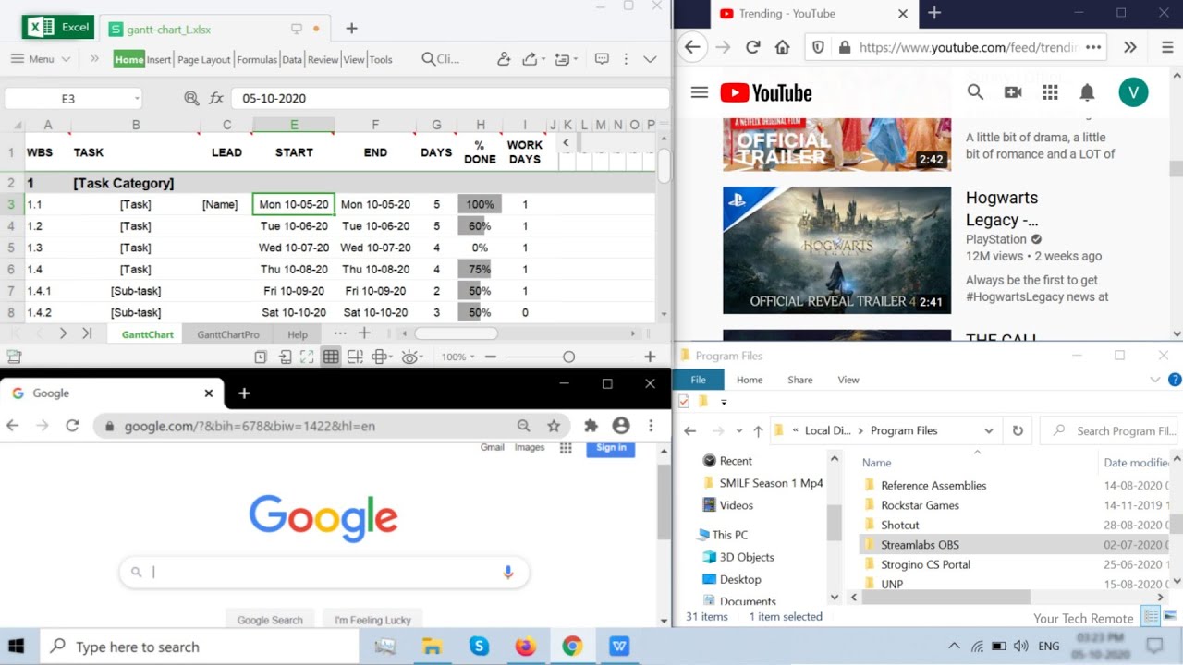Screen dimensions: 1183x665
Task: Go up one folder level in Explorer
Action: (758, 430)
